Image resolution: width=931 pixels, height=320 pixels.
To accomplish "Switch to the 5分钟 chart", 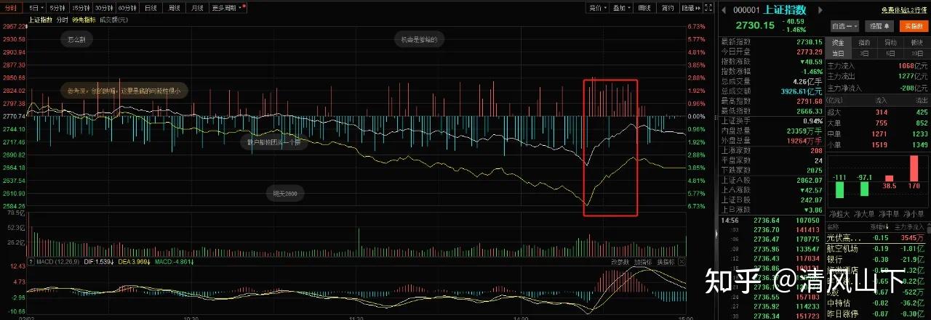I will point(58,8).
